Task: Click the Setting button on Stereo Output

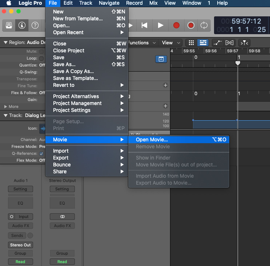Action: [x=62, y=189]
